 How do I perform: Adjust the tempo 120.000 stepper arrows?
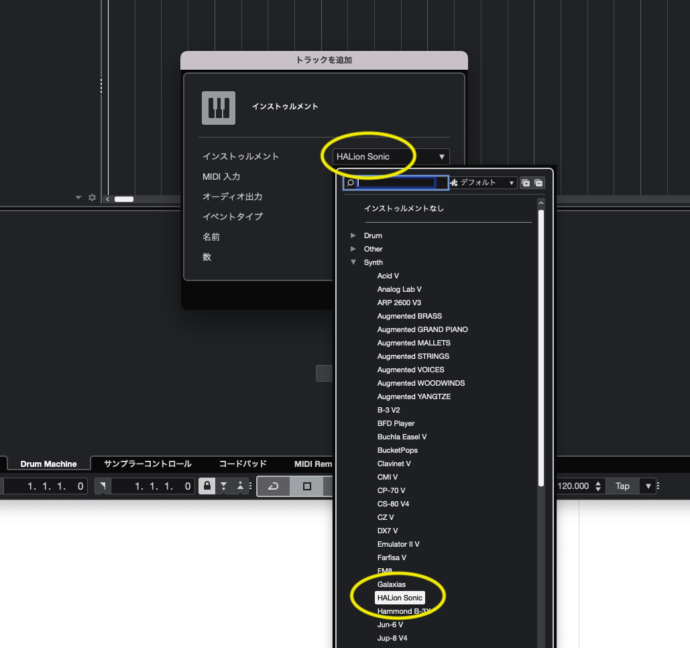tap(598, 486)
